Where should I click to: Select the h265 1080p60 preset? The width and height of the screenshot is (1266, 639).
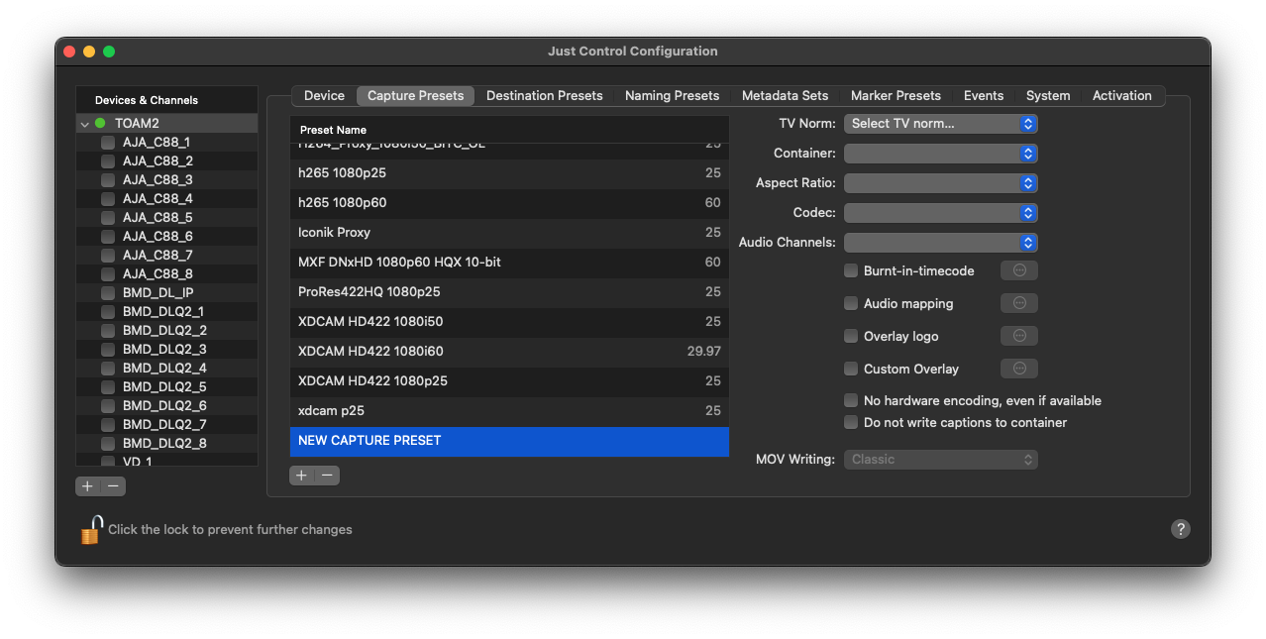509,203
